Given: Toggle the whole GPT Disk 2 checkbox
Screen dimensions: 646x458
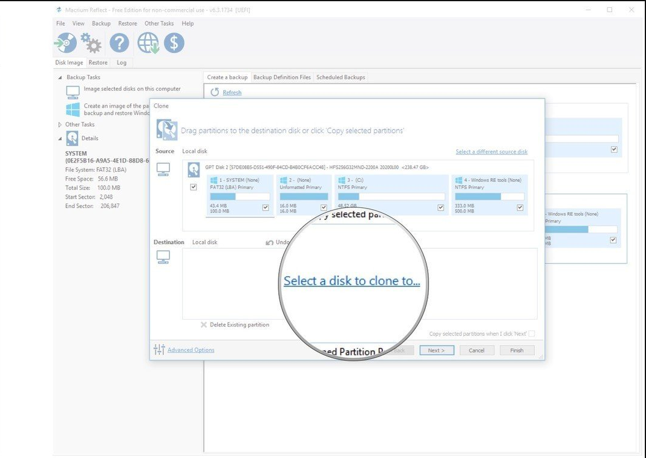Looking at the screenshot, I should pyautogui.click(x=193, y=187).
